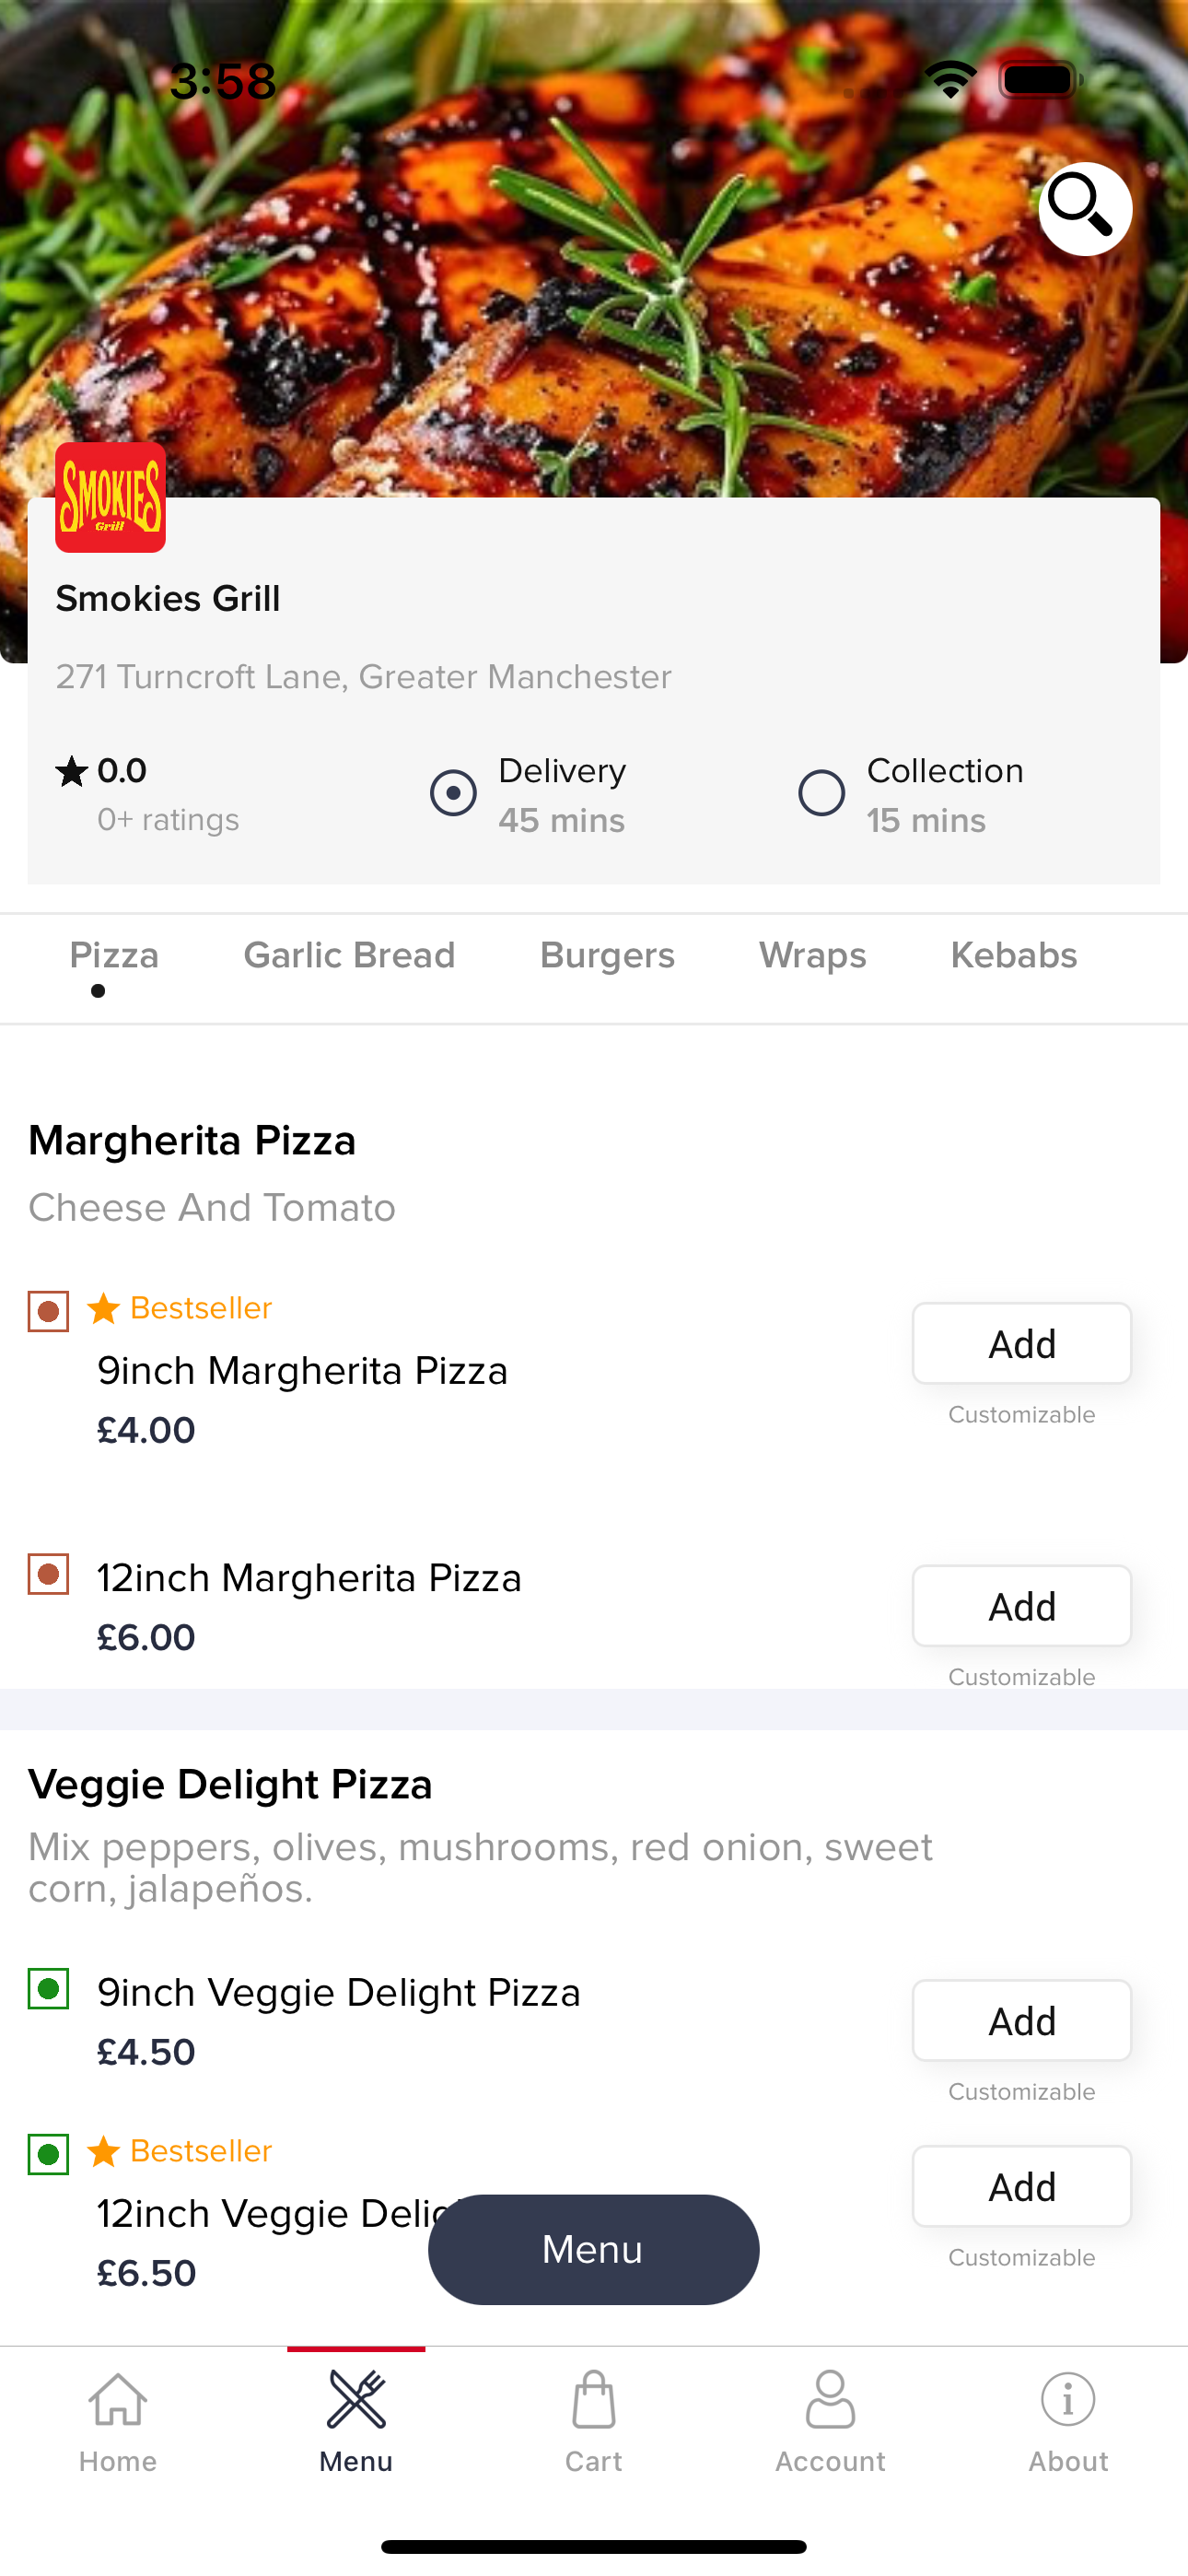Switch to the Burgers category
1188x2576 pixels.
click(607, 955)
